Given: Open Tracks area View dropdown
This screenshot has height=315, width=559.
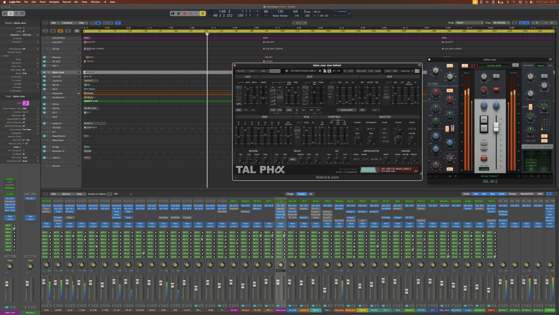Looking at the screenshot, I should click(x=83, y=23).
